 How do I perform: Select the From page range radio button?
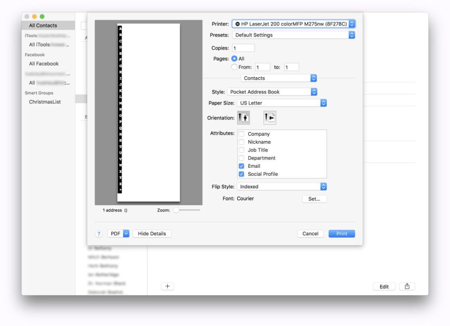pos(235,67)
